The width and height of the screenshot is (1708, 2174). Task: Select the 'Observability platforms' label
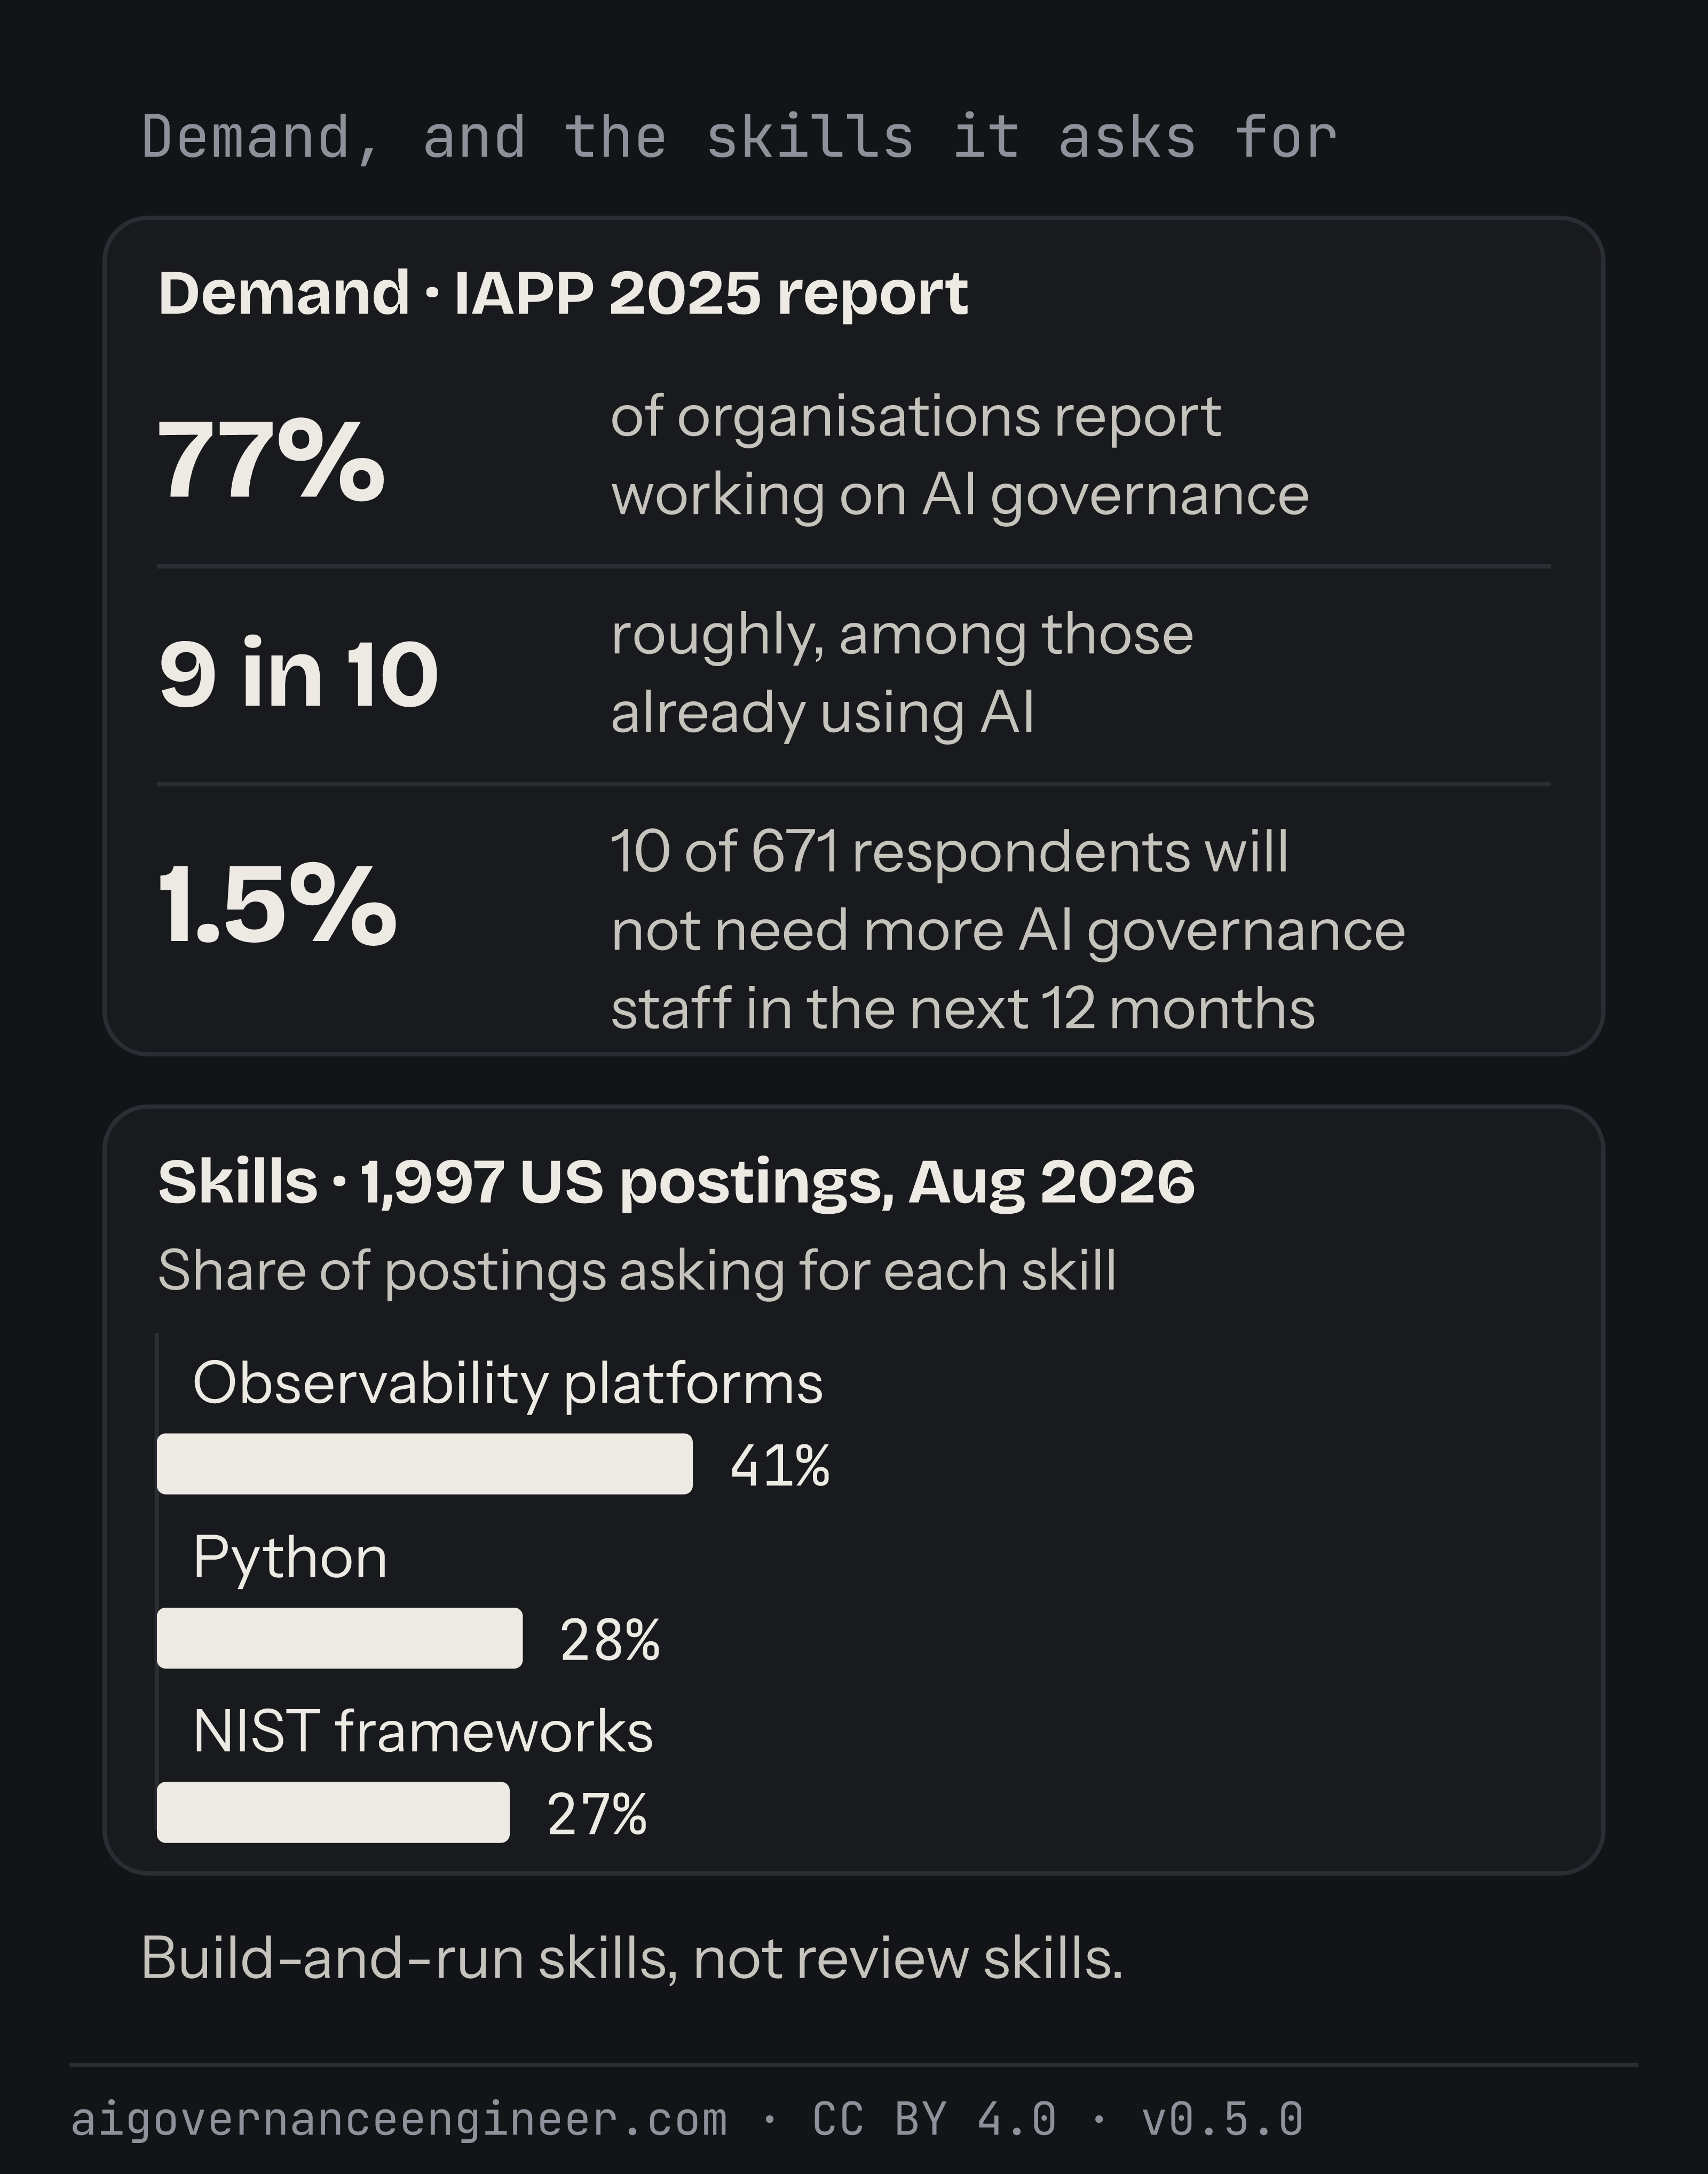click(508, 1384)
